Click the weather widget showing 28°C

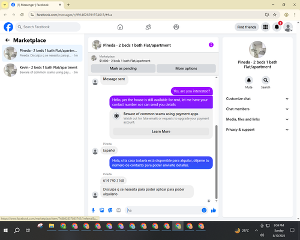click(242, 230)
